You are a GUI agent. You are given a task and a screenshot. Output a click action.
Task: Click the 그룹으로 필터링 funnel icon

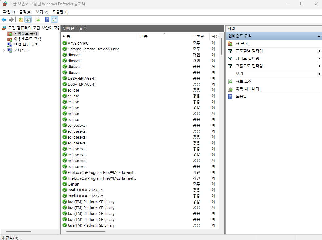pyautogui.click(x=230, y=66)
